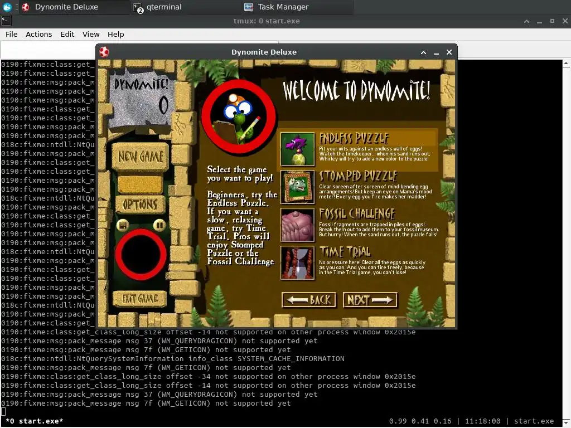Click the score display showing 0
This screenshot has height=428, width=571.
163,105
